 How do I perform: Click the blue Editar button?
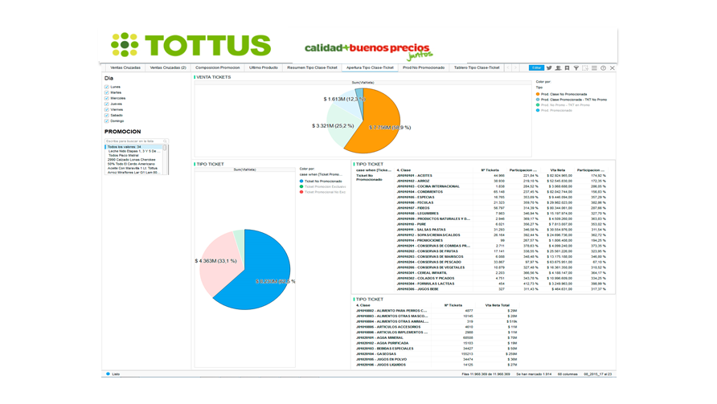pyautogui.click(x=536, y=67)
